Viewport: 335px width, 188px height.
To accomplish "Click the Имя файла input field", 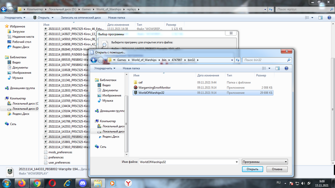I will tap(187, 162).
